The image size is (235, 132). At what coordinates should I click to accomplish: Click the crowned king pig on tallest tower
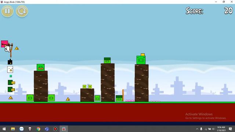141,59
